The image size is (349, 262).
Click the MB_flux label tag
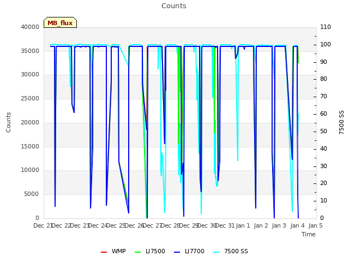coord(60,22)
